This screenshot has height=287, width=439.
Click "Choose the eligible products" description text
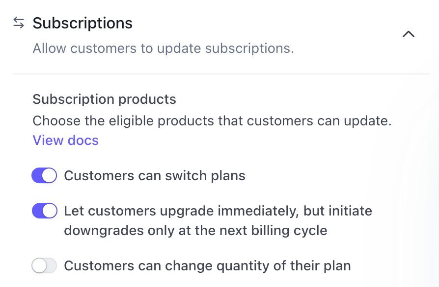pyautogui.click(x=212, y=121)
